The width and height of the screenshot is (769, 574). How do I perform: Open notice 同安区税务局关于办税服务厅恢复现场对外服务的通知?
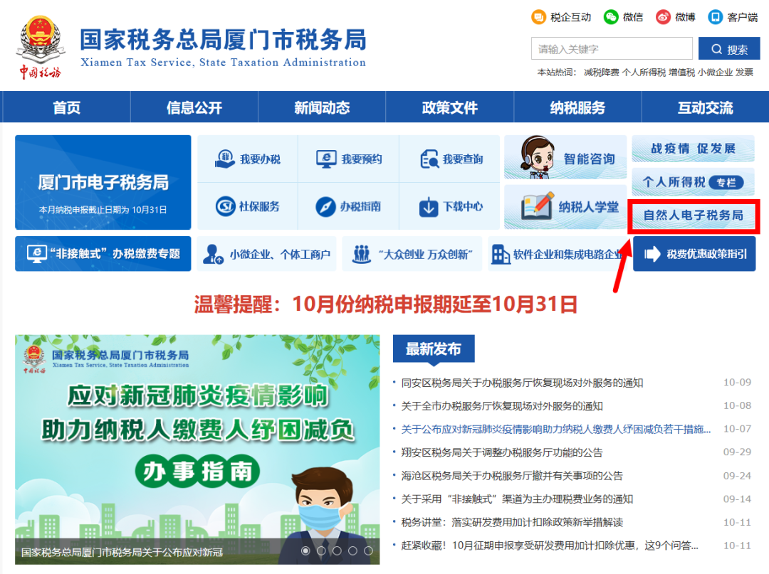tap(522, 383)
